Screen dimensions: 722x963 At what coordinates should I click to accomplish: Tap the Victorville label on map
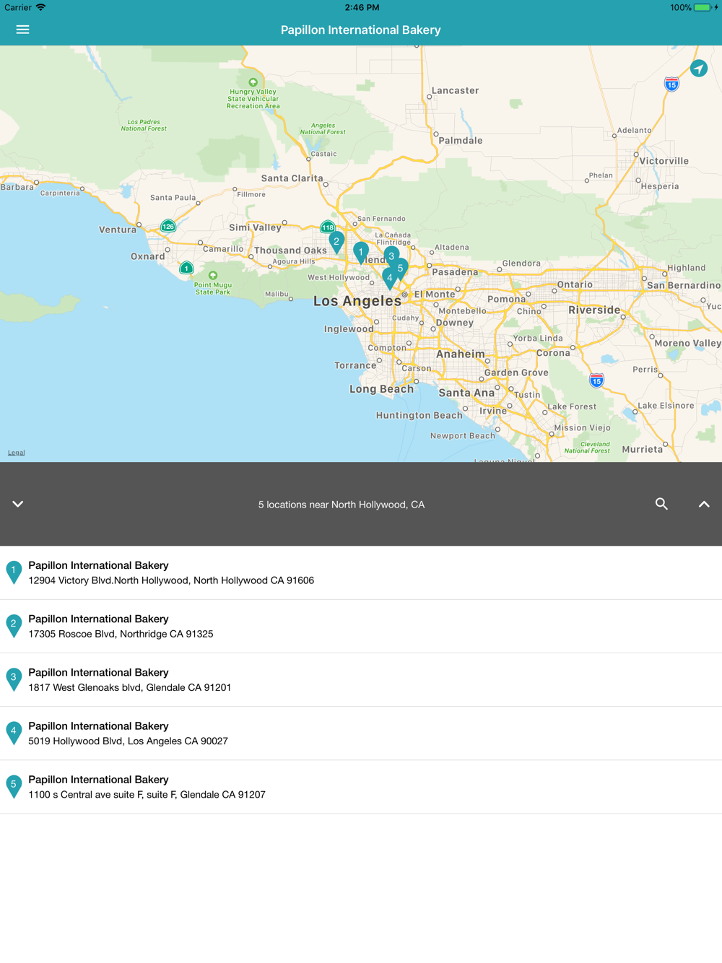pos(664,161)
